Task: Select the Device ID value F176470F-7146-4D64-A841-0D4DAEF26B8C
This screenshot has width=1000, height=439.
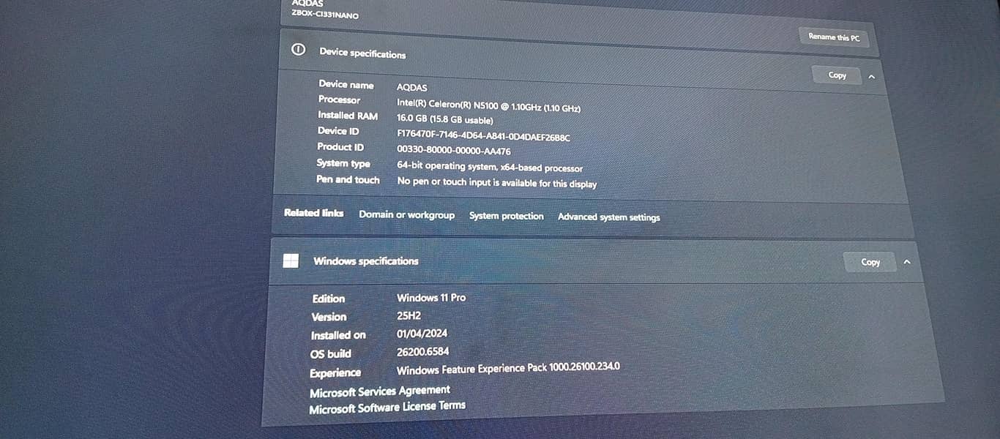Action: (483, 136)
